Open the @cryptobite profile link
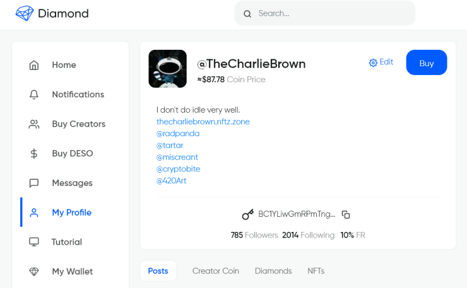The height and width of the screenshot is (288, 467). pos(178,169)
